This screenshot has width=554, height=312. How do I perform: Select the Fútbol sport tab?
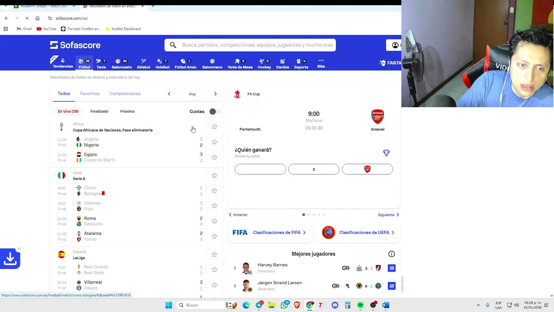(x=84, y=64)
